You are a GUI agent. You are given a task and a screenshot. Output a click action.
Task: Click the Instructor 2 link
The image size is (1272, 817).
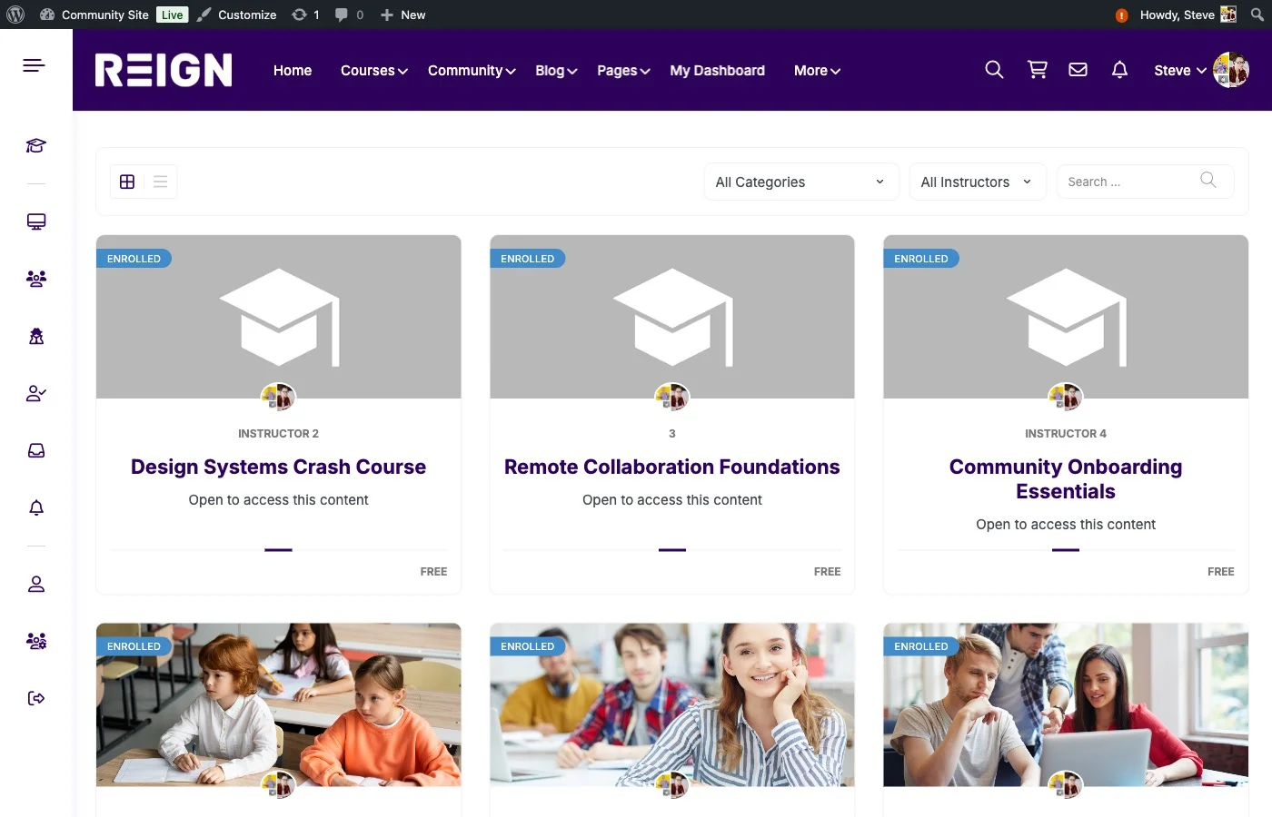click(x=278, y=434)
